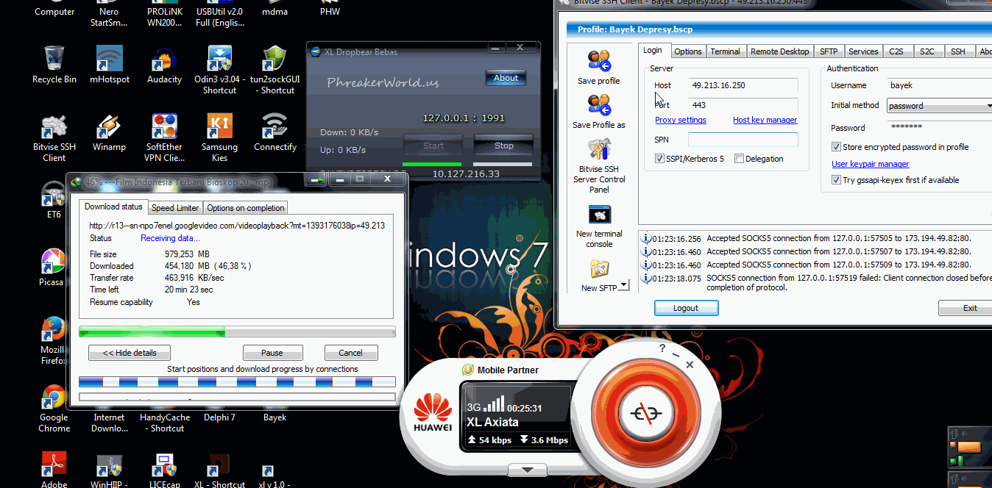This screenshot has height=488, width=992.
Task: Open the Audacity desktop shortcut
Action: tap(164, 65)
